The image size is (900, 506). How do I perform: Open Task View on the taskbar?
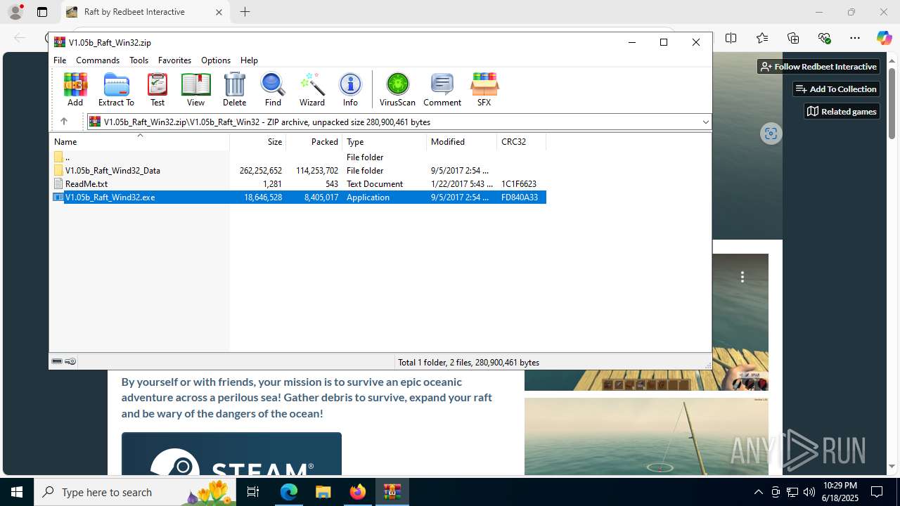click(x=253, y=492)
